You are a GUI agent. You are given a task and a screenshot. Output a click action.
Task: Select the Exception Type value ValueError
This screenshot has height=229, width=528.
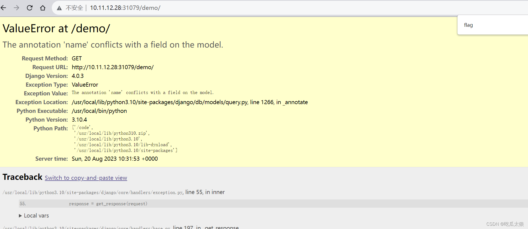85,85
